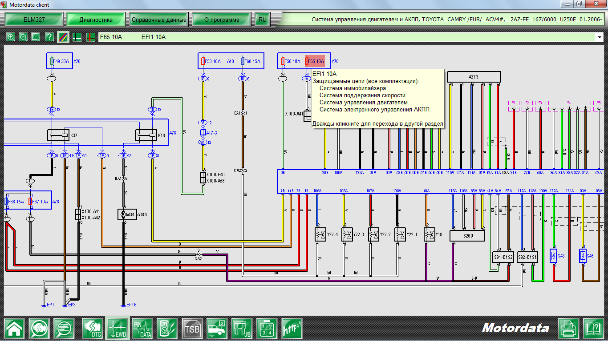Screen dimensions: 608x341
Task: Zoom in on the wiring diagram
Action: pyautogui.click(x=11, y=37)
